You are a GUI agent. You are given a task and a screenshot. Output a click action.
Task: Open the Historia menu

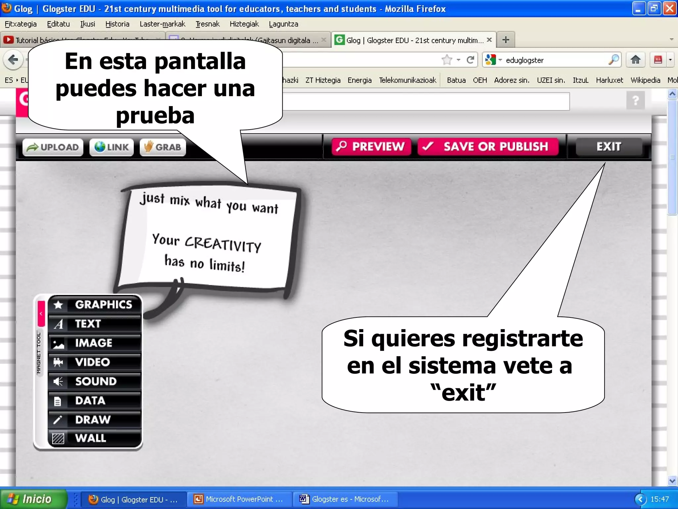pos(117,24)
